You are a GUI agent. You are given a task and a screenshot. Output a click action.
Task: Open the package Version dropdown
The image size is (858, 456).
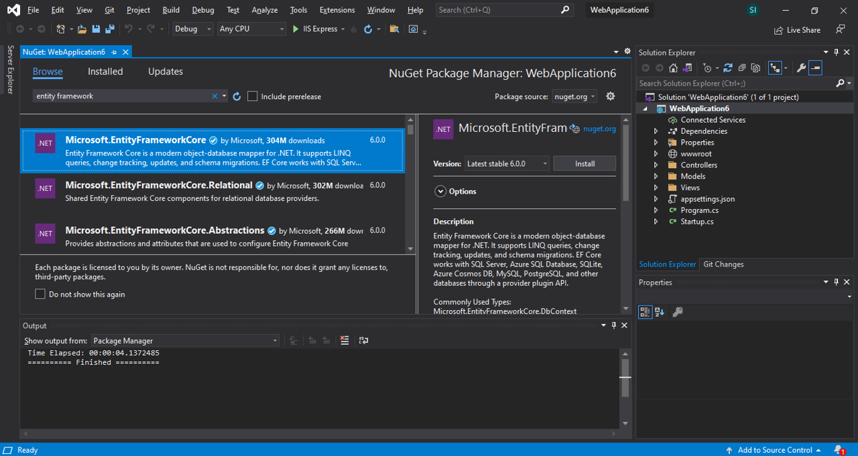[x=507, y=163]
